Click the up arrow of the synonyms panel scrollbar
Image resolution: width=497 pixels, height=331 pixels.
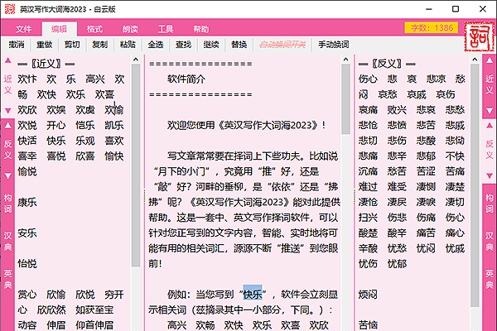coord(136,60)
